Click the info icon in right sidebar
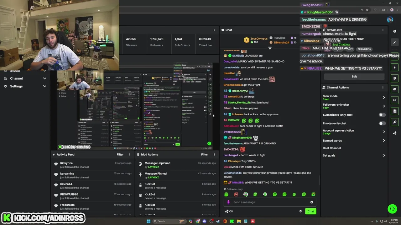This screenshot has height=225, width=401. 395,31
